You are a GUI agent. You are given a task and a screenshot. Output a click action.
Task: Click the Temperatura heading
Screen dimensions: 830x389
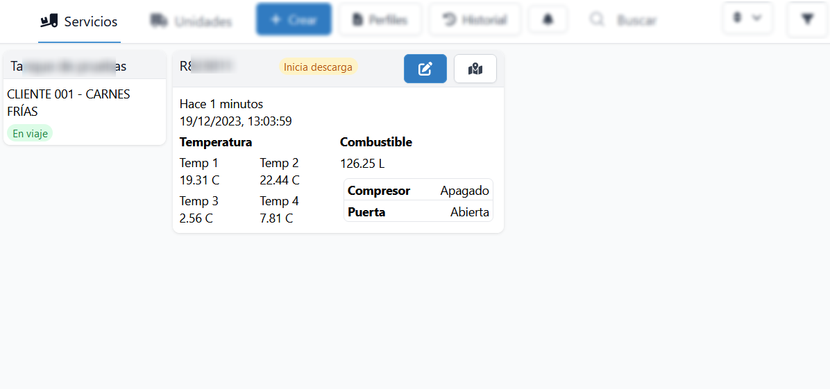pos(215,142)
